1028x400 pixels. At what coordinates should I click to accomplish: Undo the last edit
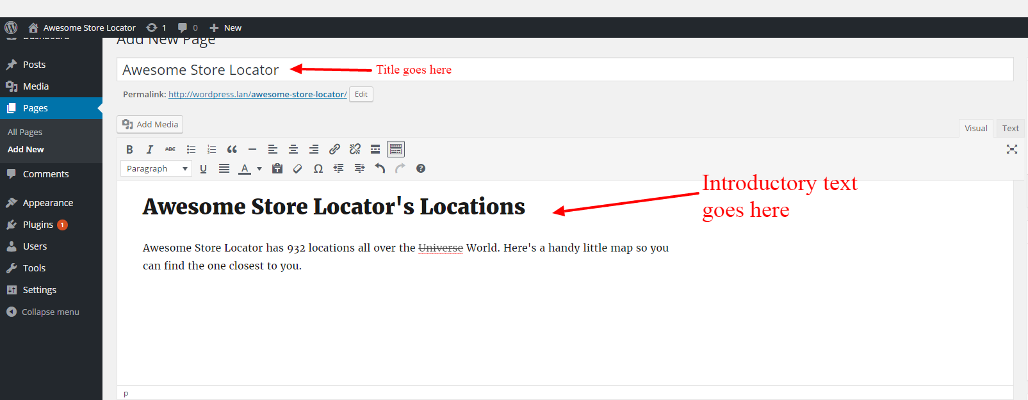pyautogui.click(x=380, y=168)
